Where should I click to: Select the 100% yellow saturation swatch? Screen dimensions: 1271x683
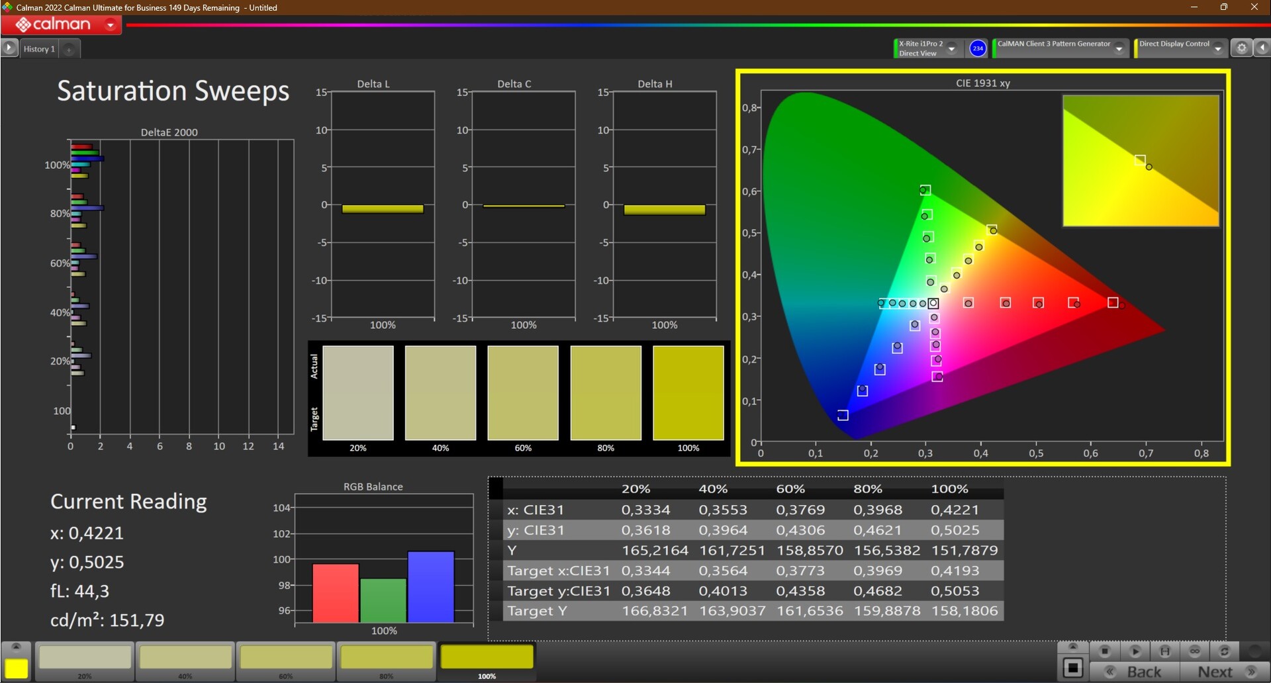487,661
